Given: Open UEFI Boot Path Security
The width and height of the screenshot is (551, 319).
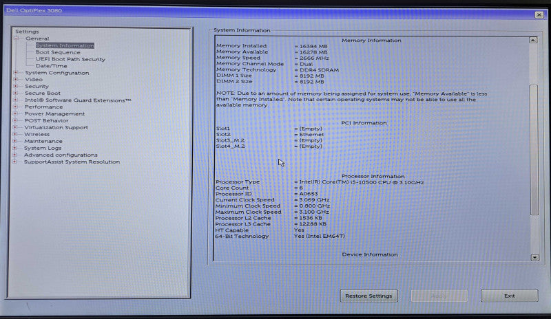Looking at the screenshot, I should pos(70,59).
